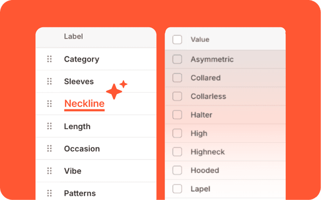Click the sparkle icon near Neckline
This screenshot has width=321, height=200.
pos(116,90)
